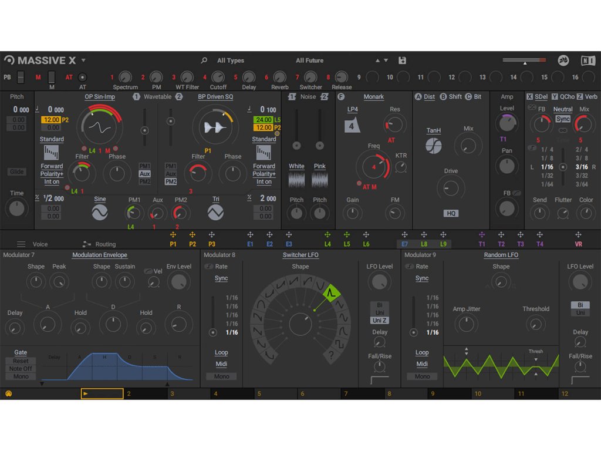This screenshot has height=451, width=601.
Task: Click the BP Driven SQ wavetable waveform display
Action: (215, 127)
